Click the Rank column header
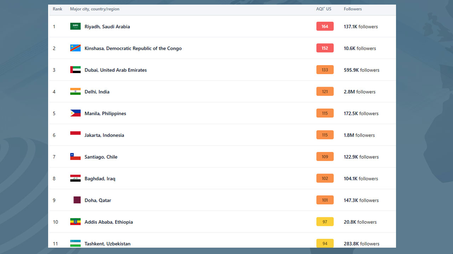453x254 pixels. (x=57, y=9)
